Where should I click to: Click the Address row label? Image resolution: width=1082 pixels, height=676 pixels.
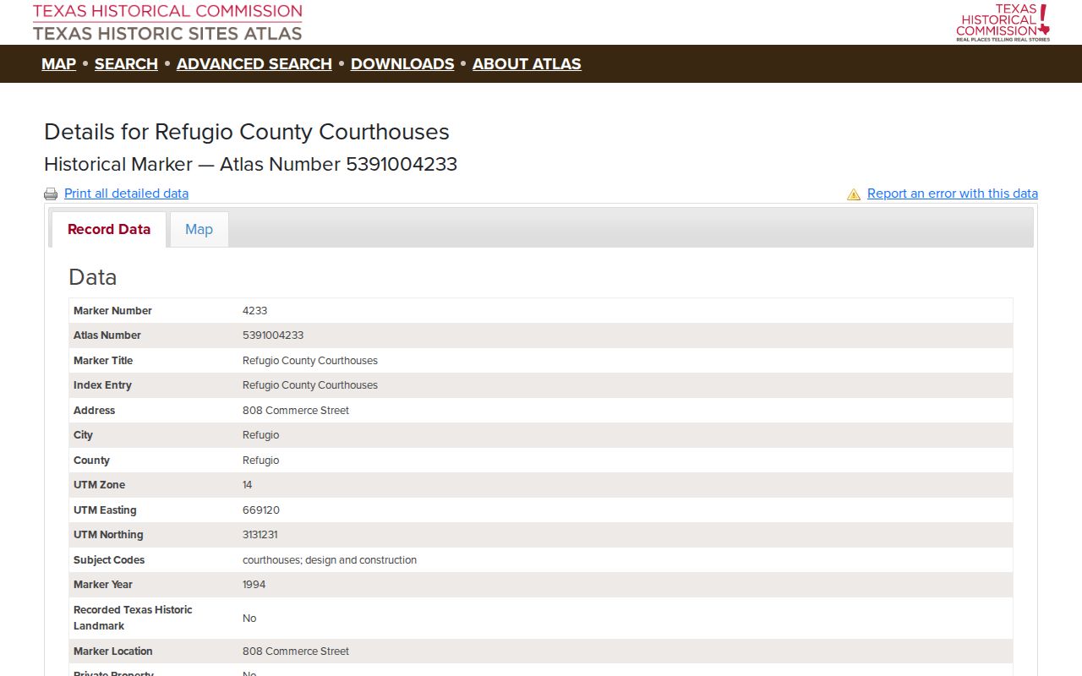[x=94, y=411]
